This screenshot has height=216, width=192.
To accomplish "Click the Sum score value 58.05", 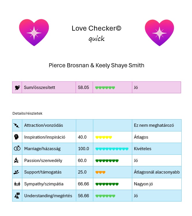I will [83, 87].
